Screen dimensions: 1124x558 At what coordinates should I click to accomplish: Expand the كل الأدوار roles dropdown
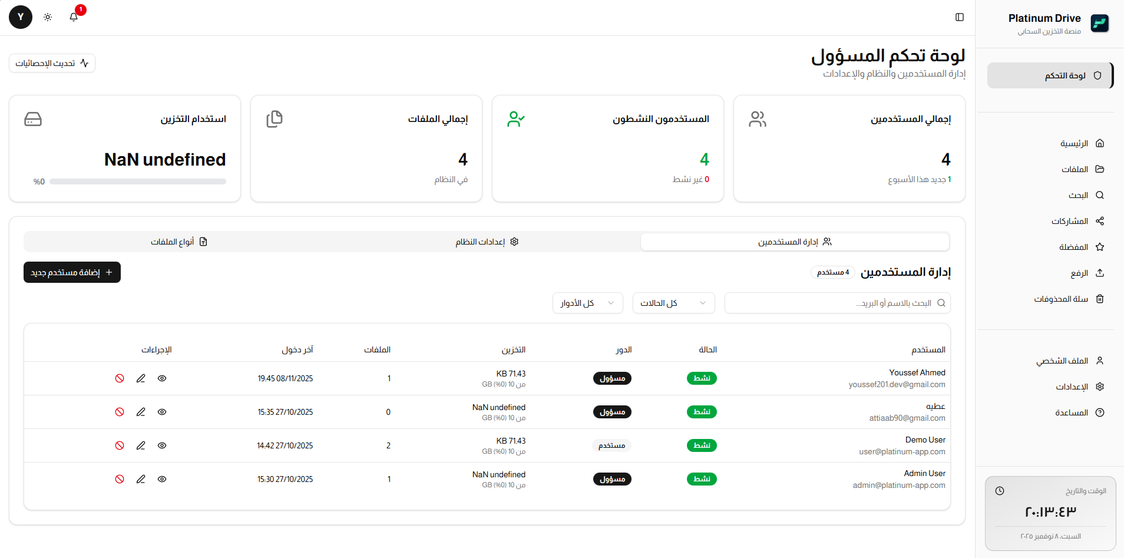[587, 303]
